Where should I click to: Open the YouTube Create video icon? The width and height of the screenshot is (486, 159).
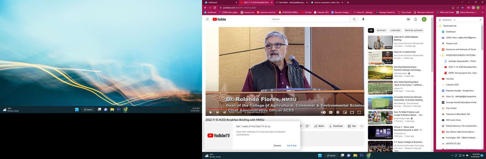(408, 19)
